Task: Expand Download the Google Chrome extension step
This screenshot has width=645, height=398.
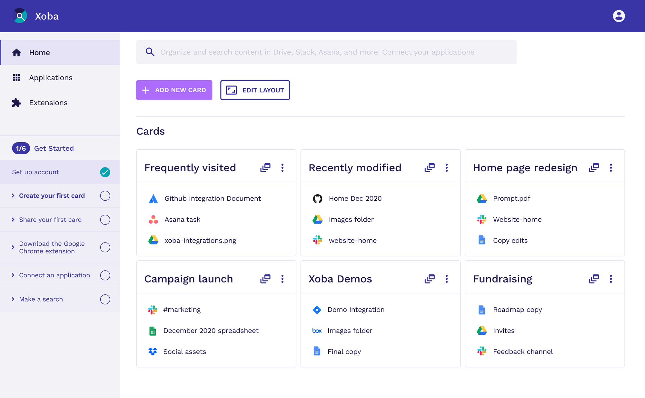Action: (x=13, y=247)
